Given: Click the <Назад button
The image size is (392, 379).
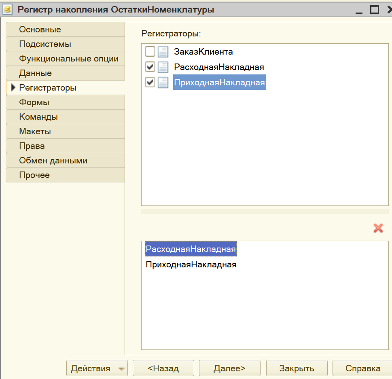Looking at the screenshot, I should tap(163, 368).
